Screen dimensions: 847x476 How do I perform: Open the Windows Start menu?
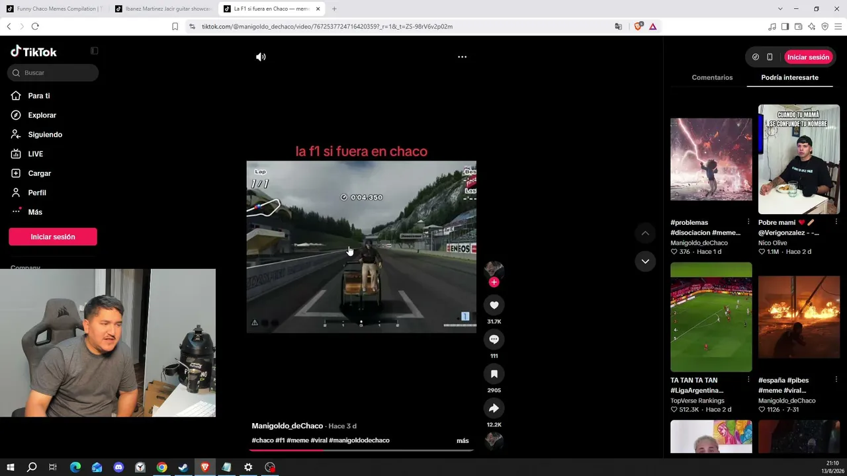[10, 467]
